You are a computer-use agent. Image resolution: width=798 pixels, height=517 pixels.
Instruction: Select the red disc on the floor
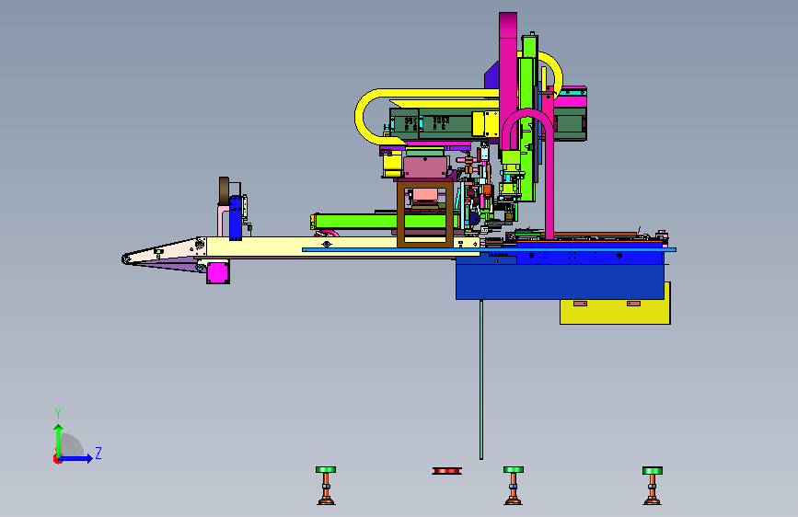[x=446, y=471]
